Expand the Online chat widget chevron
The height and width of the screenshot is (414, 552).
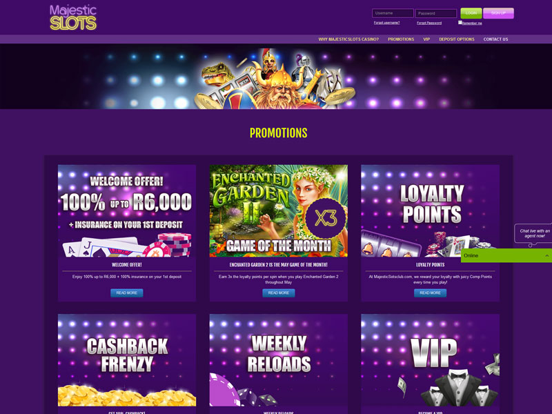[546, 255]
